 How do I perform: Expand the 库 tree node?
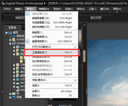click(10, 94)
